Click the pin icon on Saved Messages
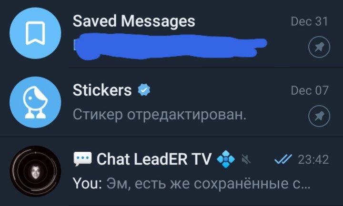 click(x=319, y=47)
